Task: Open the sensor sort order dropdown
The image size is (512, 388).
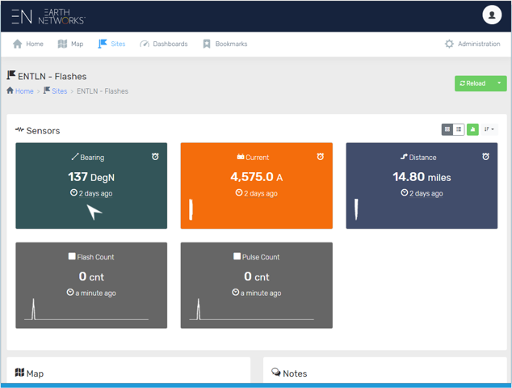Action: [x=489, y=129]
